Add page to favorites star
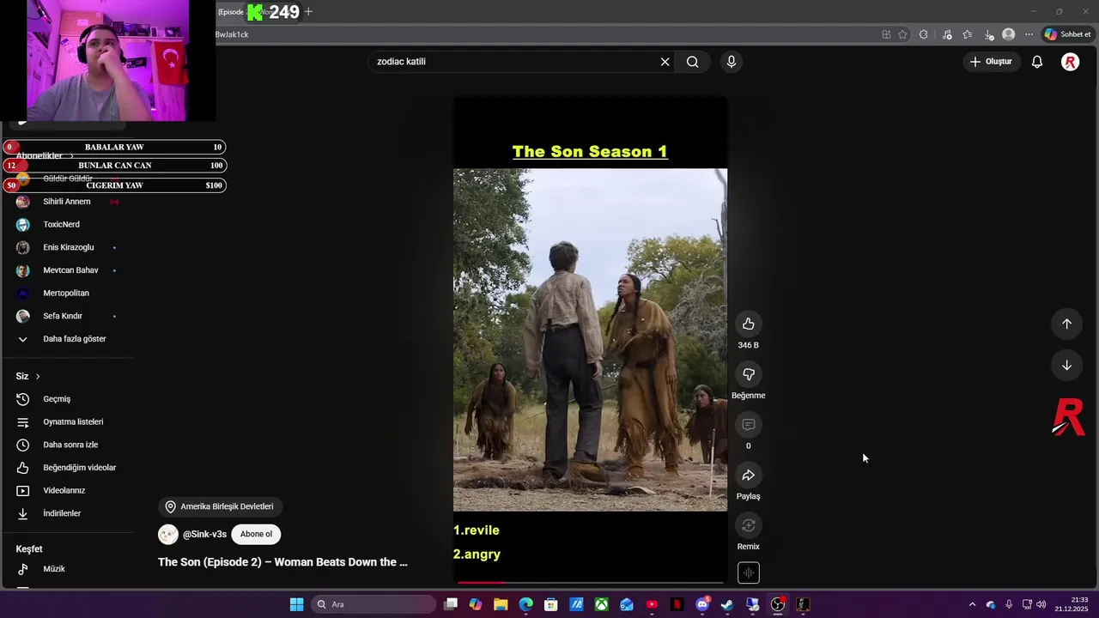Image resolution: width=1099 pixels, height=618 pixels. pos(902,34)
